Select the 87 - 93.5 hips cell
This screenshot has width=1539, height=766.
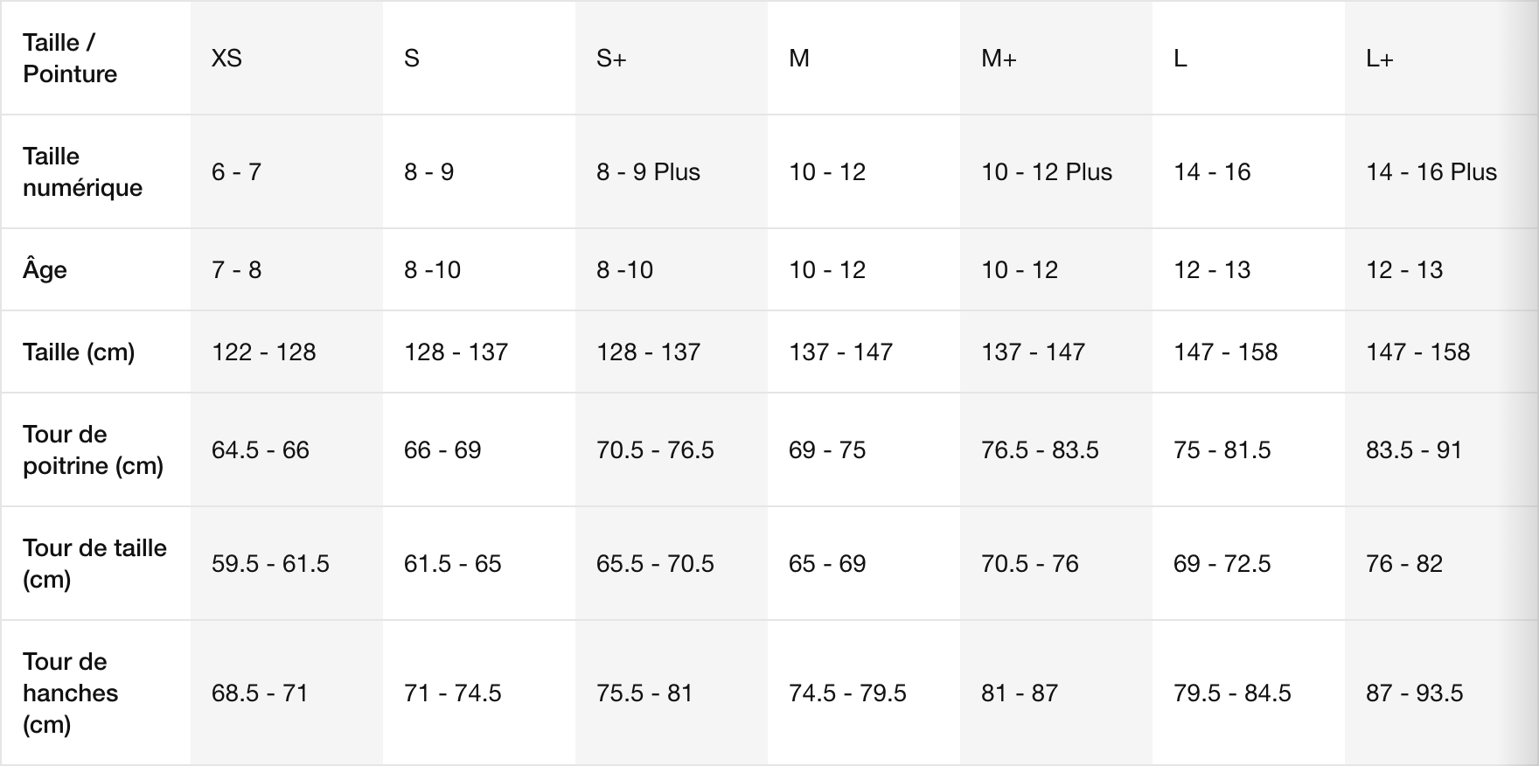click(x=1414, y=693)
